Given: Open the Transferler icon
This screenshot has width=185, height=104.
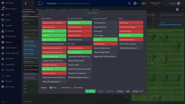Looking at the screenshot, I should [3, 70].
